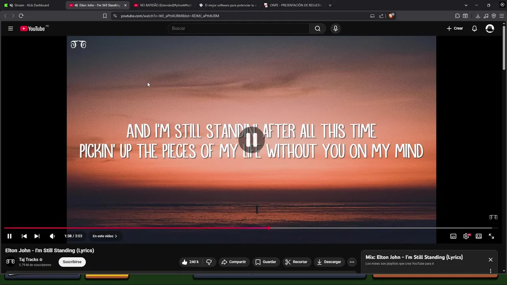Mute the player volume
The width and height of the screenshot is (507, 285).
[x=52, y=236]
